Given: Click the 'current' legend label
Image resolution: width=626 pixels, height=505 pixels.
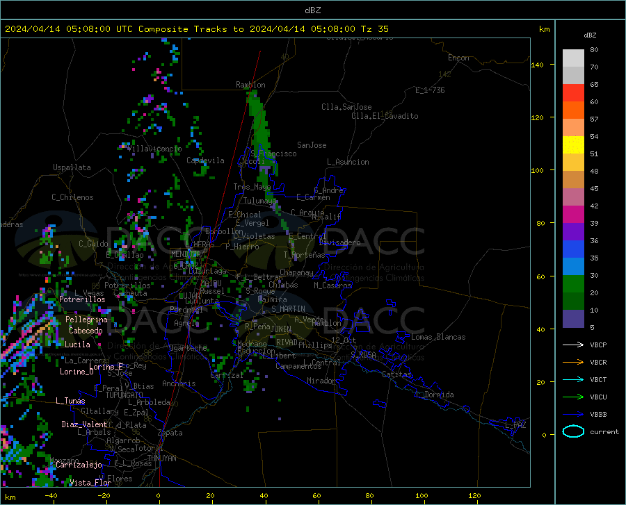Looking at the screenshot, I should (x=604, y=431).
